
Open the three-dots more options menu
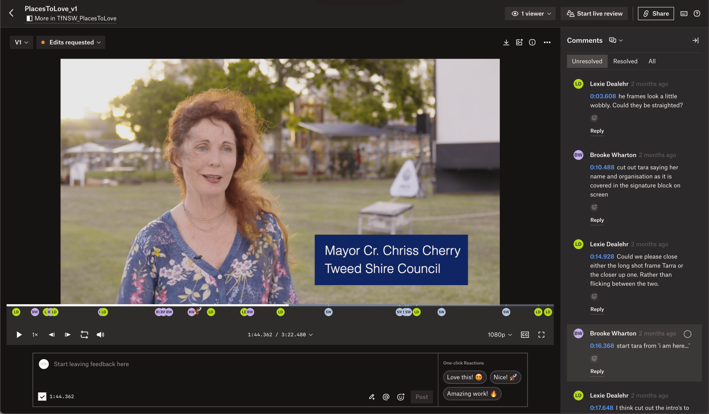pyautogui.click(x=547, y=42)
